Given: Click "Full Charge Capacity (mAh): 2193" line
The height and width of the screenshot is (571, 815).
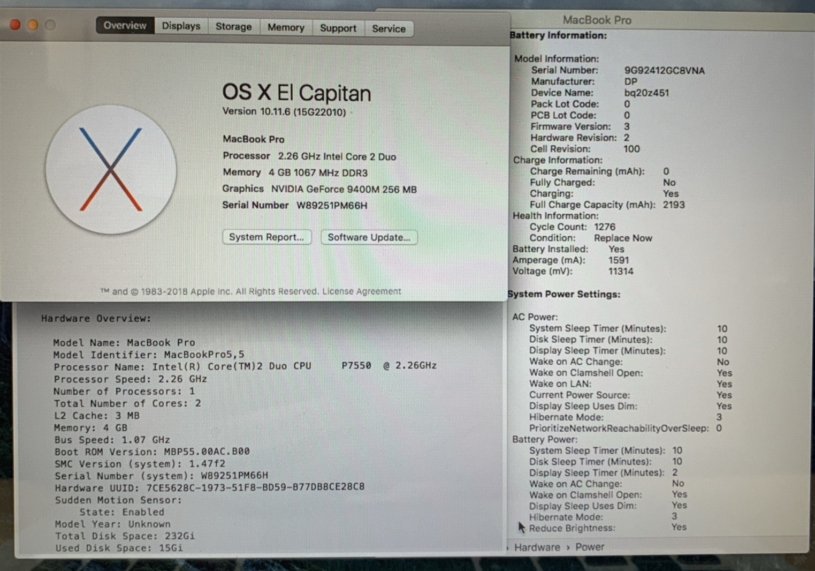Looking at the screenshot, I should click(x=607, y=205).
